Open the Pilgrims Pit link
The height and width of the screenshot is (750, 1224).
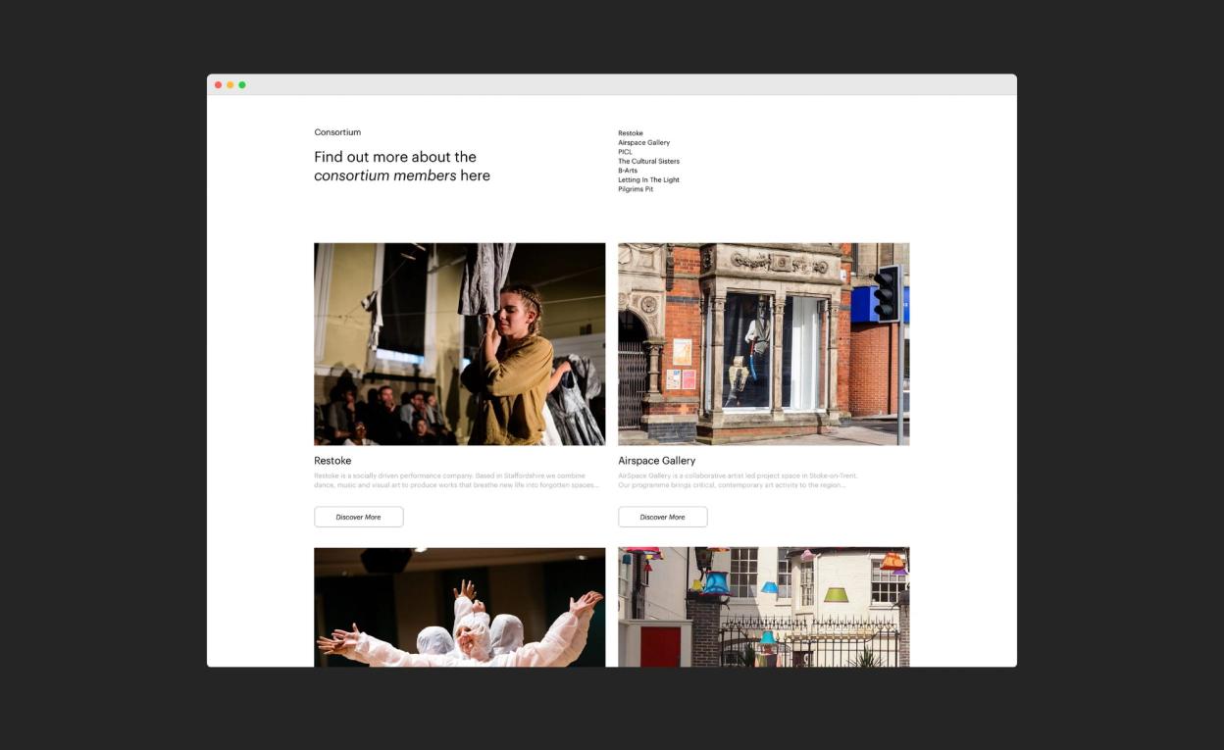click(x=636, y=189)
